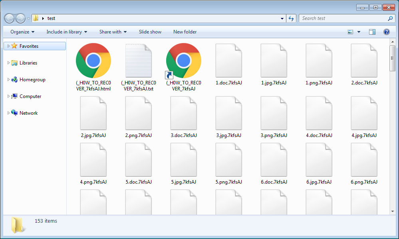
Task: Expand the Favorites tree node arrow
Action: pyautogui.click(x=8, y=46)
